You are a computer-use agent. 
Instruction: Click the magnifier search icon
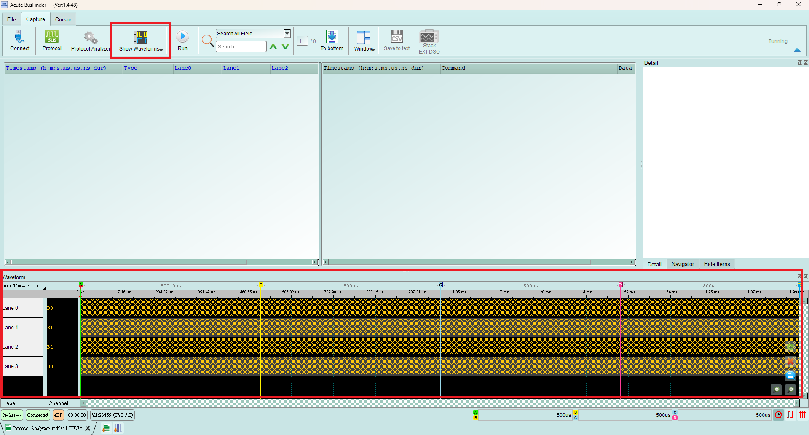tap(207, 40)
